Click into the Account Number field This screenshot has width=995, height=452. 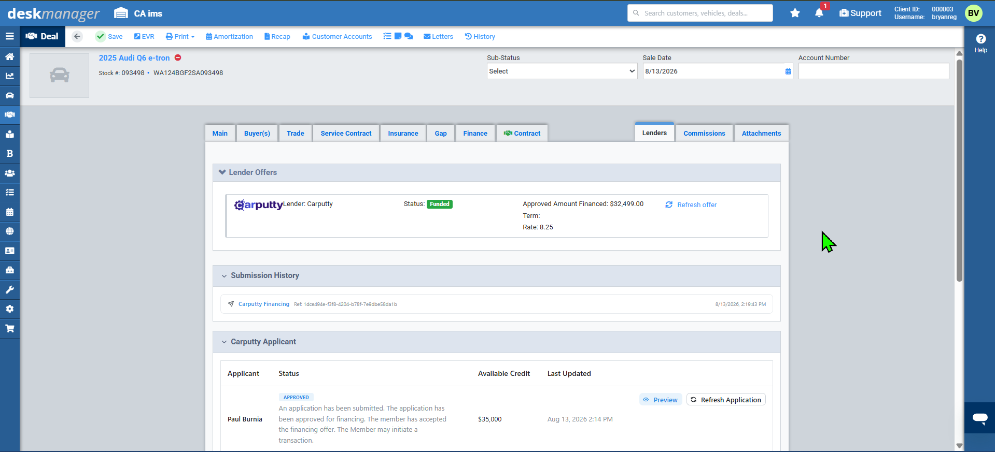click(x=874, y=71)
